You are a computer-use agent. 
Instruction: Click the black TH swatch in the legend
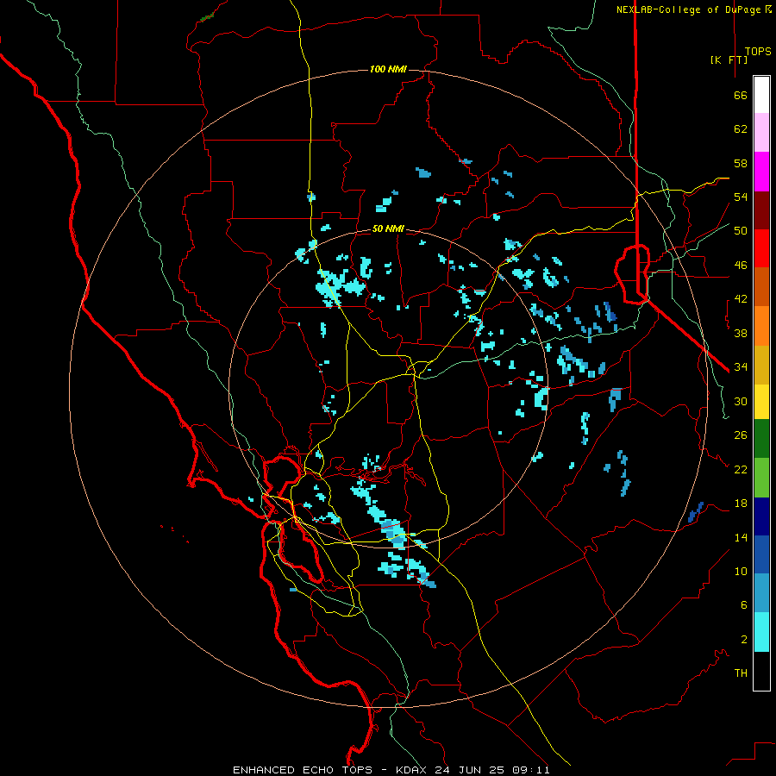coord(761,671)
